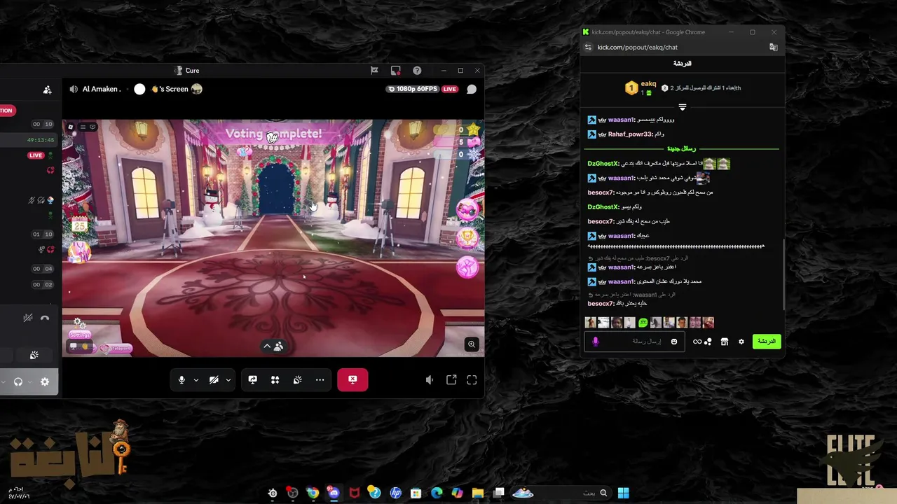Click the phone hang-up icon in the voice panel

pos(45,318)
